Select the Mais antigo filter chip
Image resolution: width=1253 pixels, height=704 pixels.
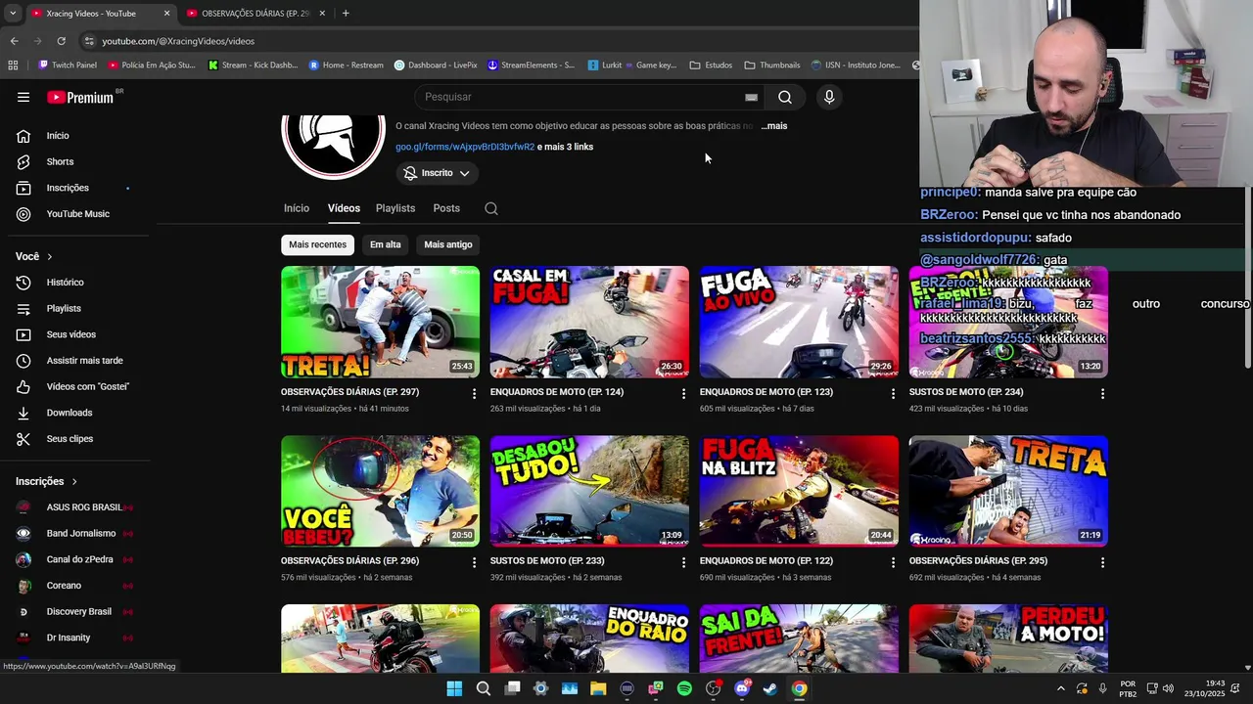click(x=448, y=244)
